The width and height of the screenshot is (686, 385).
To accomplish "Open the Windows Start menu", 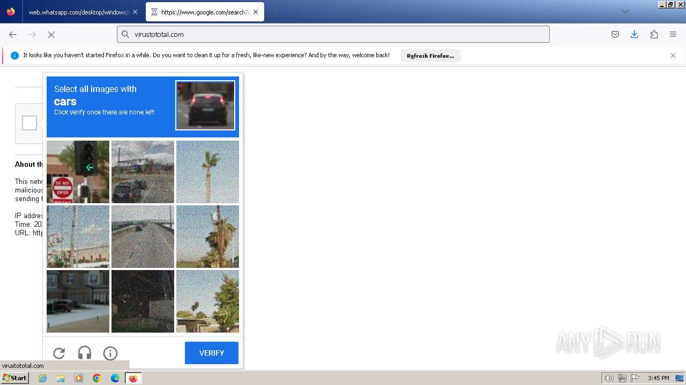I will point(14,378).
